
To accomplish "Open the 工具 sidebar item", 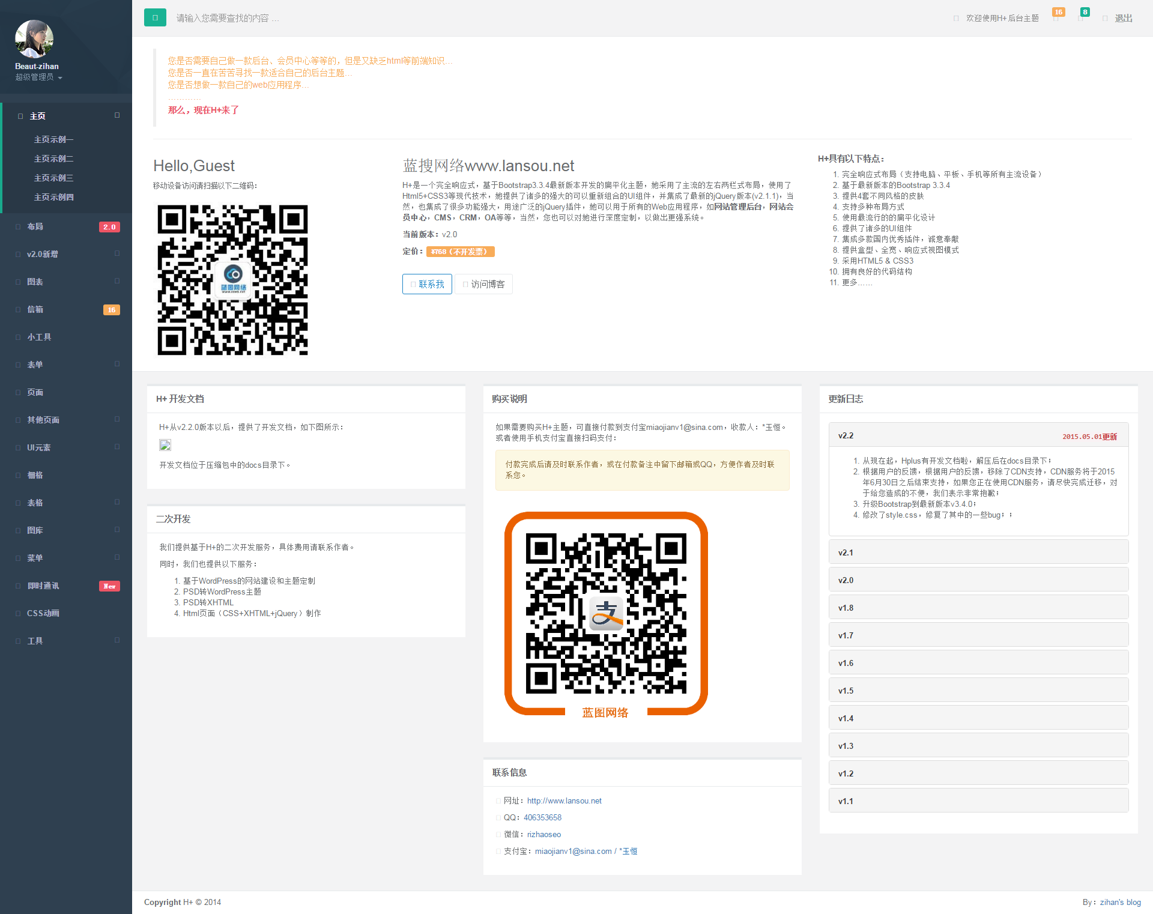I will click(66, 641).
